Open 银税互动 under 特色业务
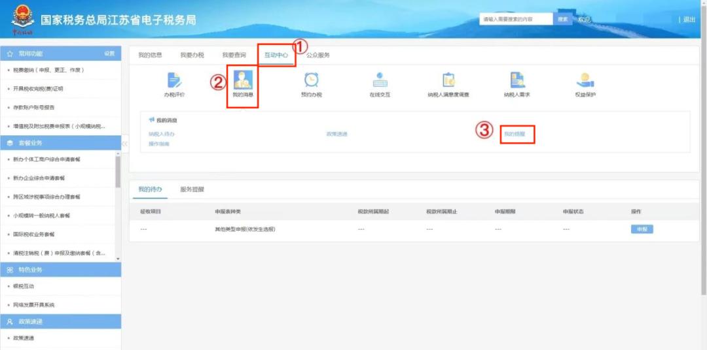707x350 pixels. click(x=24, y=286)
